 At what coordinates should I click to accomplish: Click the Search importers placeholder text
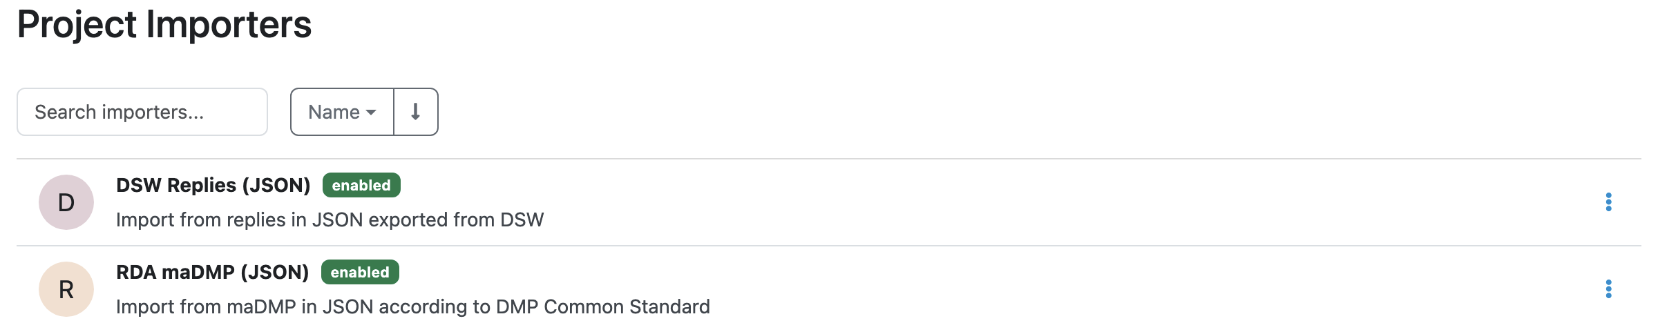pos(119,112)
